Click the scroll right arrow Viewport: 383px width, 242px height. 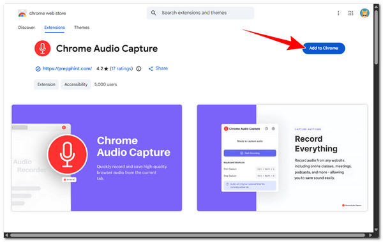click(370, 235)
